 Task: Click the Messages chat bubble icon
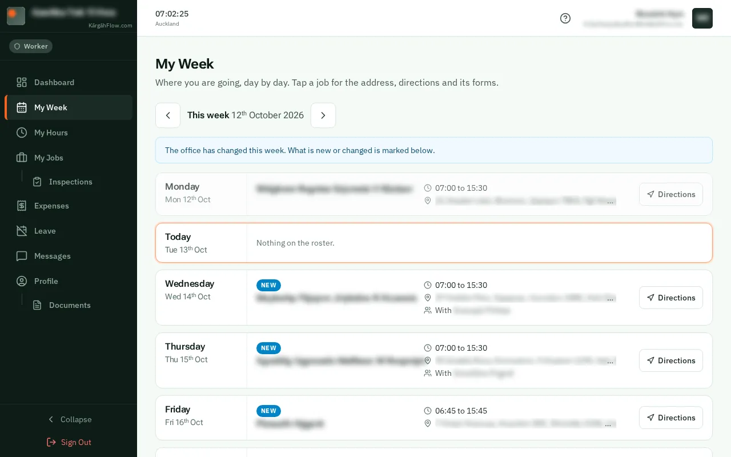tap(22, 256)
